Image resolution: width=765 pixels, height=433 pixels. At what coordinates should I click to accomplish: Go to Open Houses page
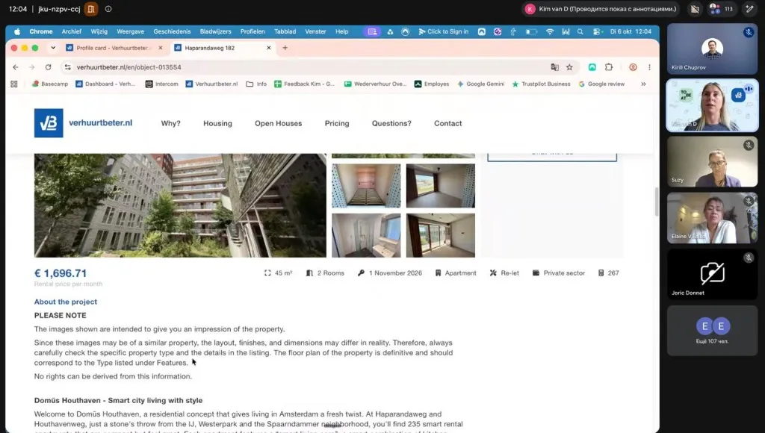278,123
